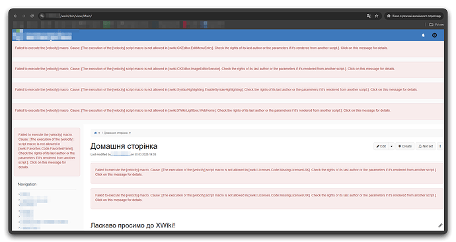Image resolution: width=456 pixels, height=242 pixels.
Task: Expand the Домашня сторінка breadcrumb dropdown arrow
Action: pos(130,133)
